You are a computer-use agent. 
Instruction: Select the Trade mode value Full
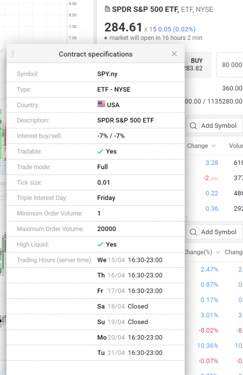pos(102,167)
